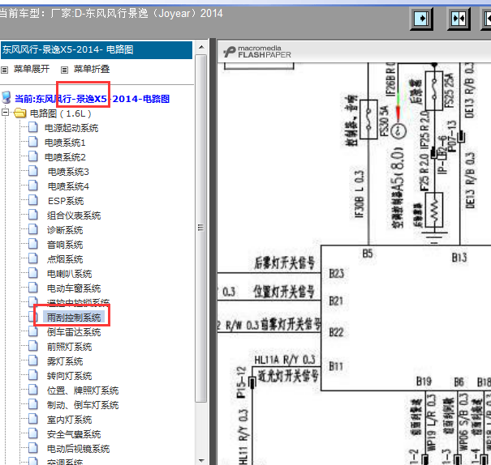This screenshot has width=491, height=465.
Task: Click page icon next to 诊断系统
Action: click(x=33, y=229)
